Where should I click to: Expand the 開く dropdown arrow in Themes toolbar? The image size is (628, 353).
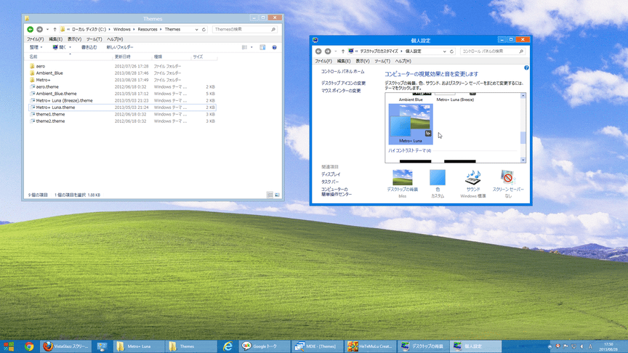pos(70,47)
